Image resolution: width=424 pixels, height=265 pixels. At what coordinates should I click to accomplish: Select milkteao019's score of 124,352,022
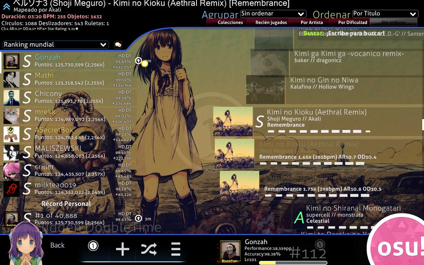point(67,189)
